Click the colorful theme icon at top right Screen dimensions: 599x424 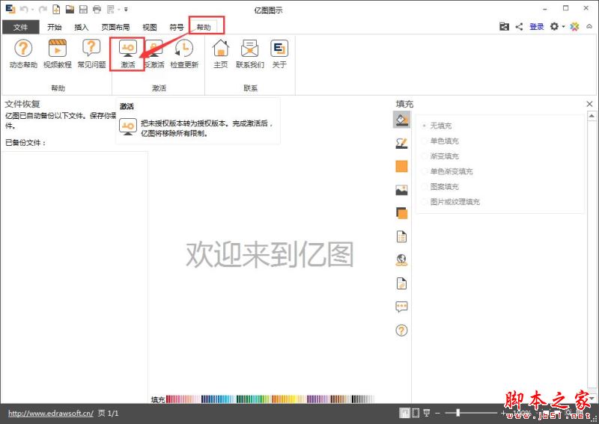tap(574, 26)
